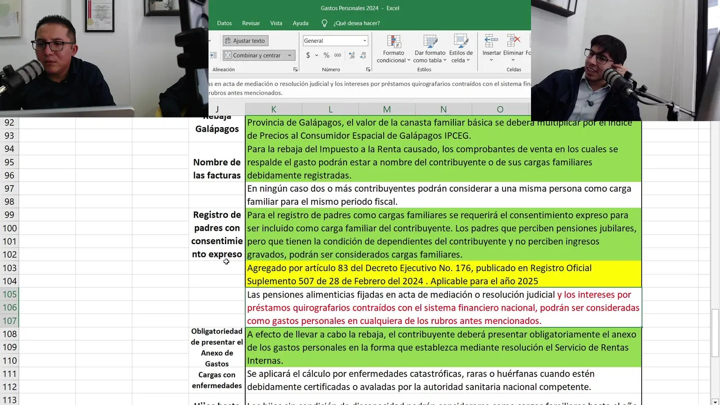
Task: Click the ¿Qué desea hacer? search box
Action: click(357, 23)
